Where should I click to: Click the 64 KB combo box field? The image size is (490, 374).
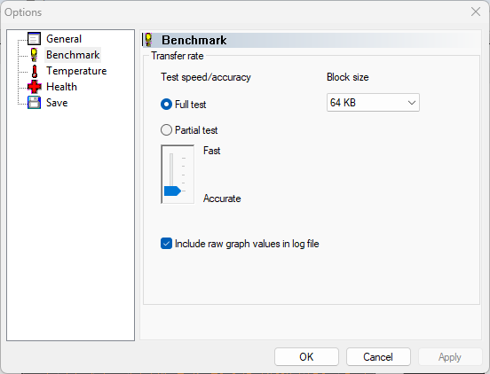[373, 103]
